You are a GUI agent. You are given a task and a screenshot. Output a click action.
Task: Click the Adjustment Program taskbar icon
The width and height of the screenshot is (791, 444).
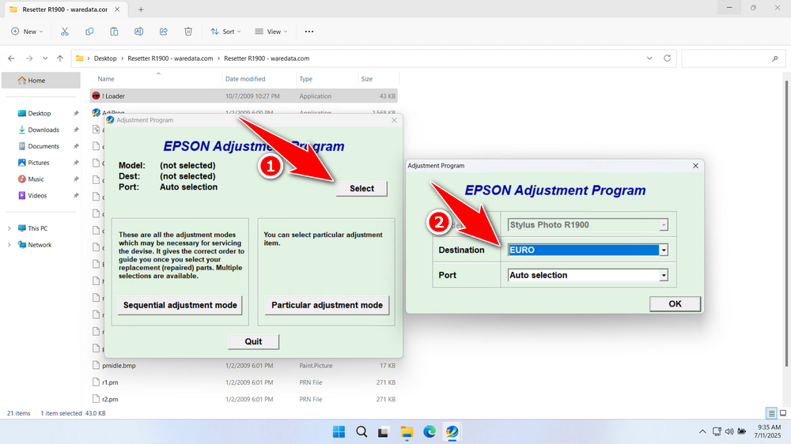pos(452,432)
